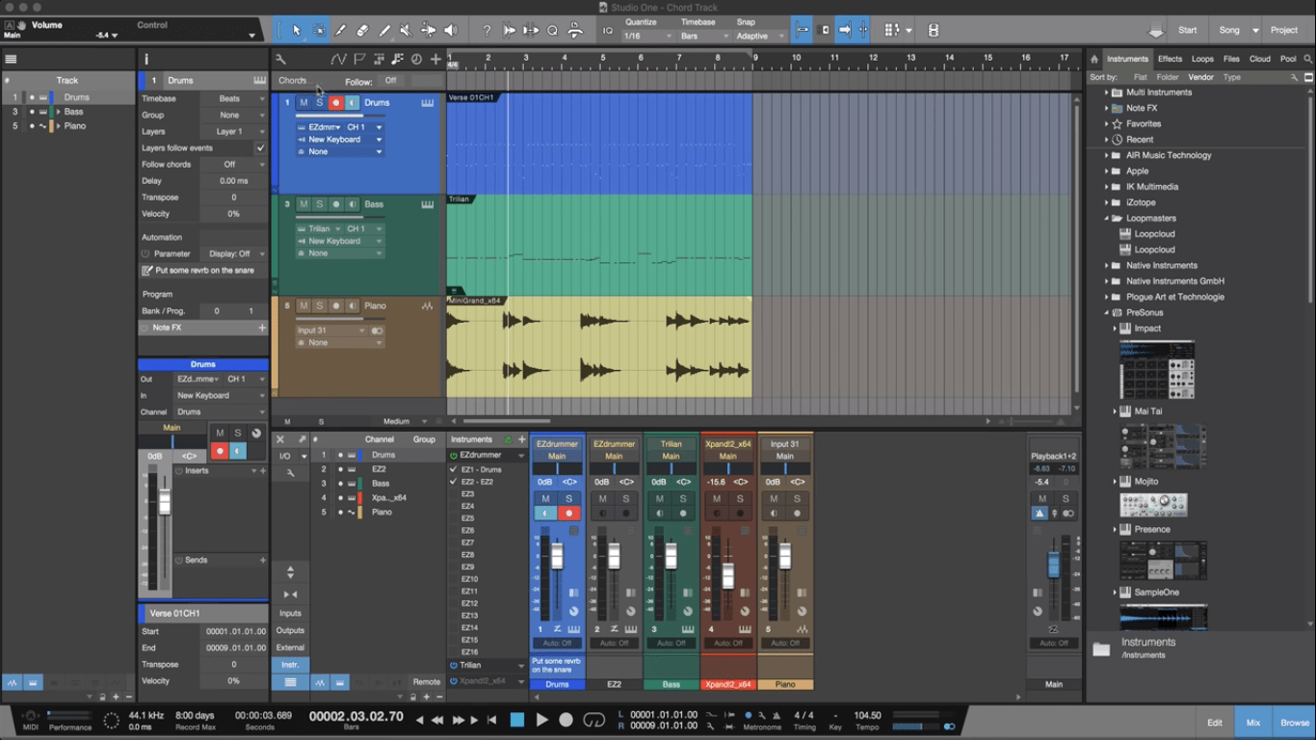Image resolution: width=1316 pixels, height=740 pixels.
Task: Solo the Bass track
Action: click(x=319, y=203)
